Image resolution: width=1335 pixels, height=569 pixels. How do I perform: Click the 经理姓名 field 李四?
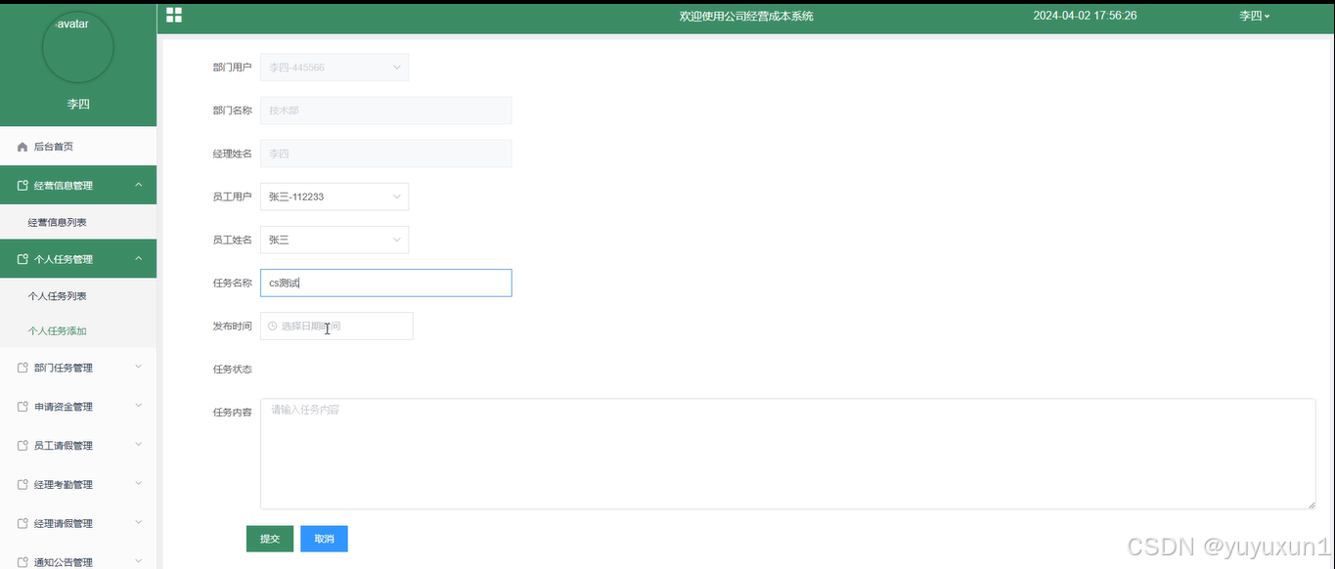pos(385,153)
